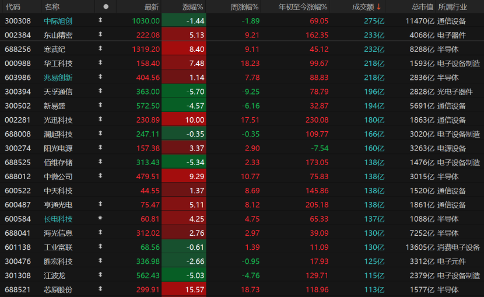Click the marker icon in the 芯原股份 row
The height and width of the screenshot is (297, 484).
(100, 289)
